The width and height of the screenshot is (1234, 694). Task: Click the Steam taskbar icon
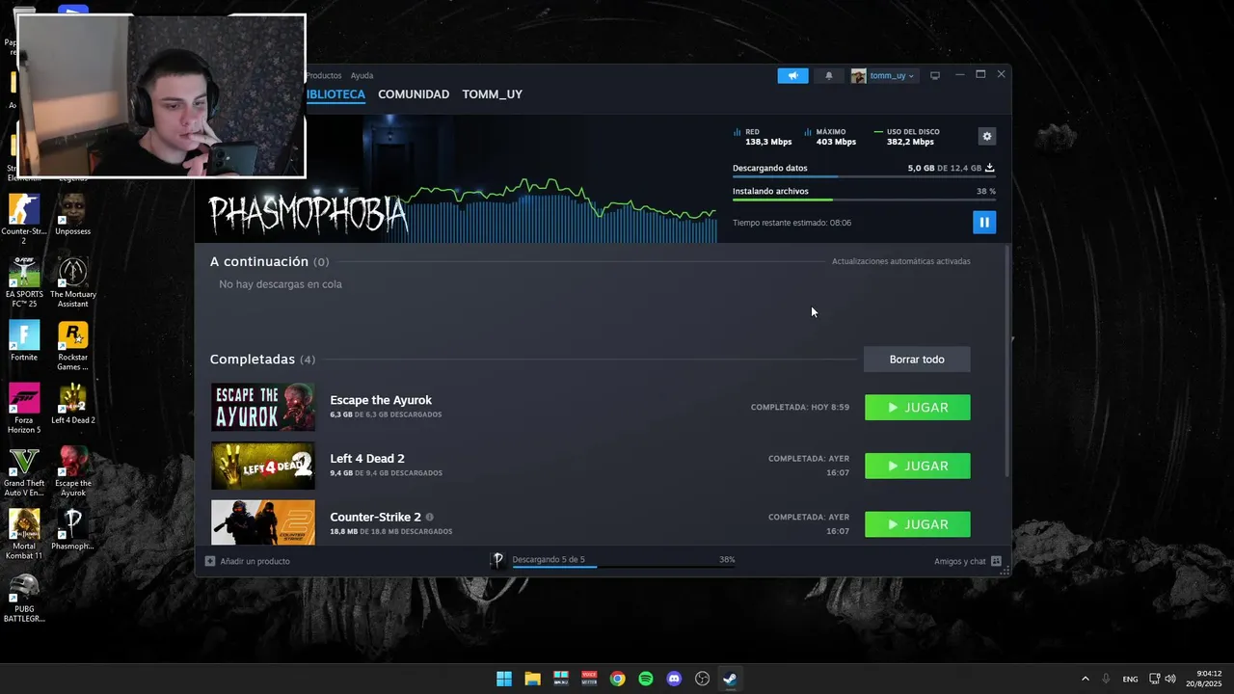pyautogui.click(x=731, y=679)
